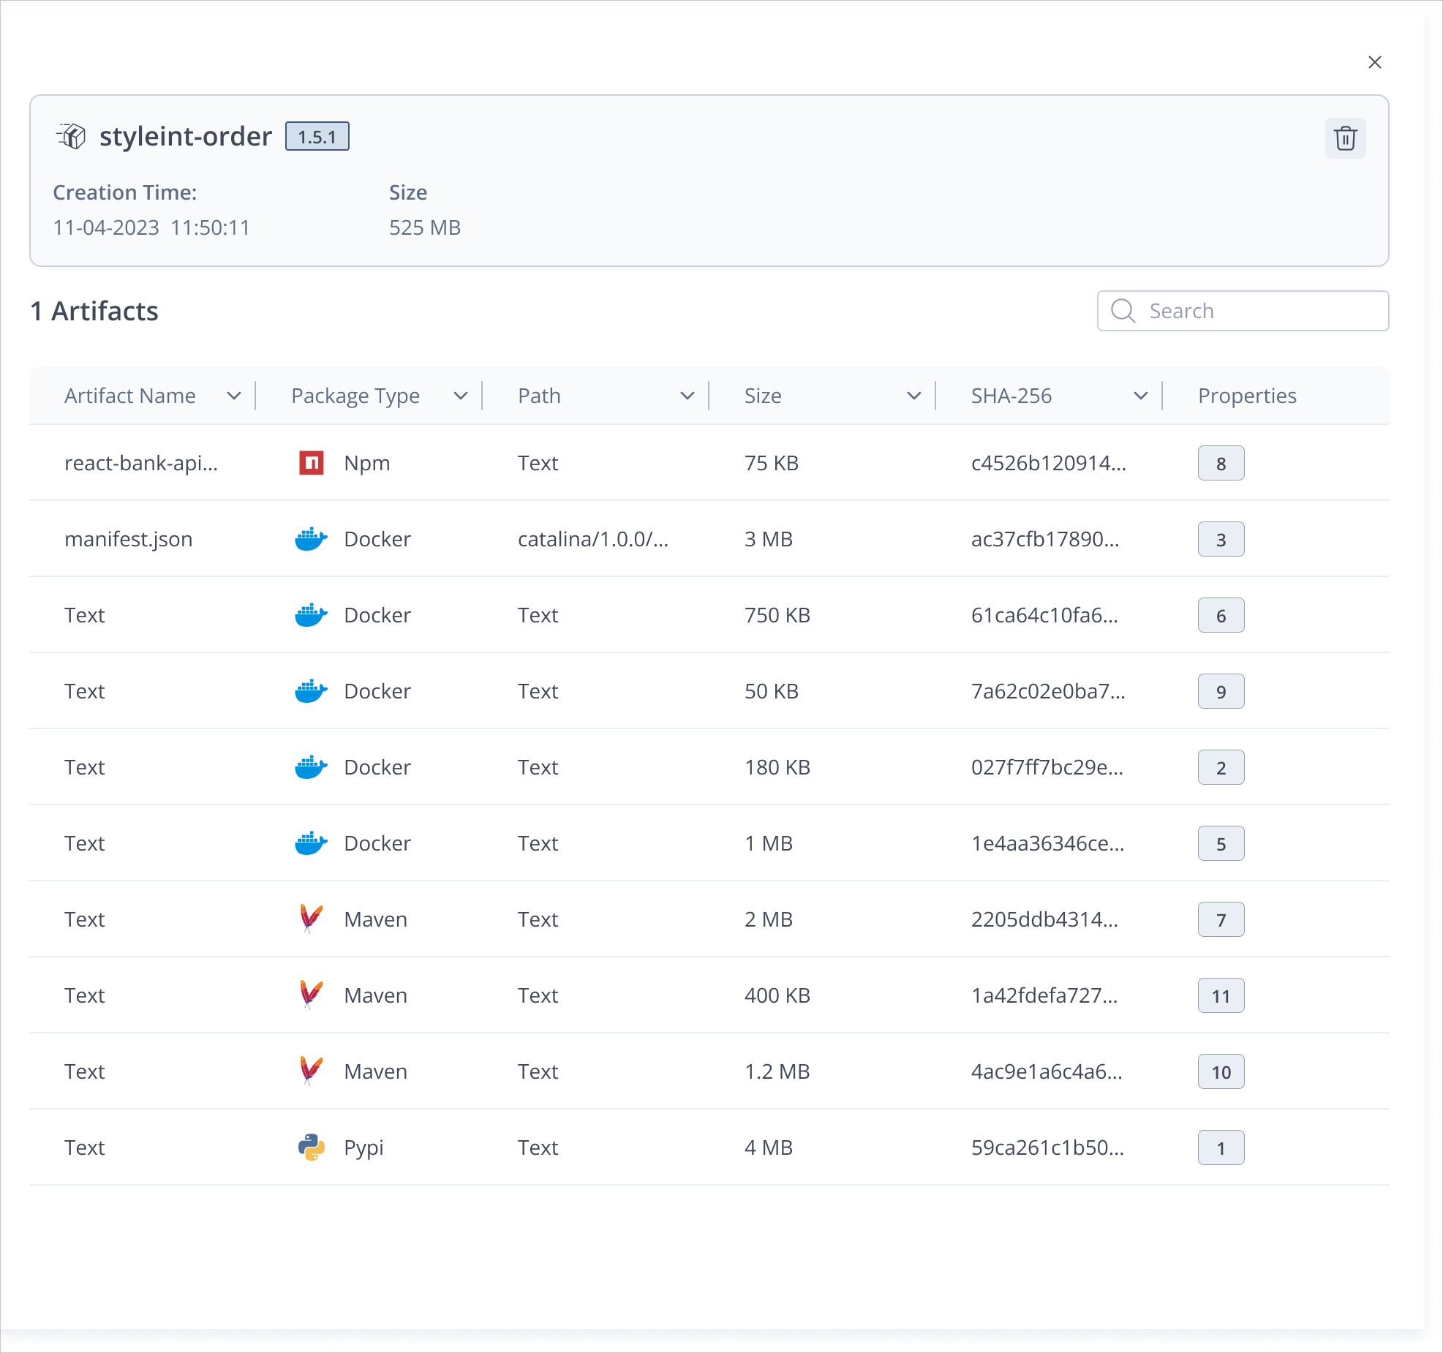Click the package icon beside styleint-order

pos(72,136)
